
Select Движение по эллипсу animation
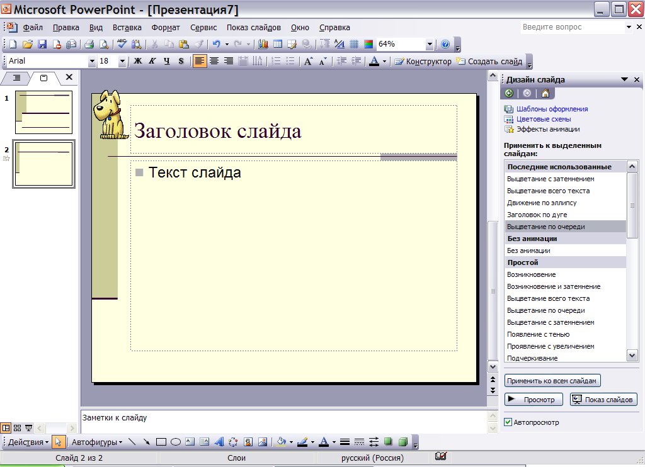click(x=565, y=203)
